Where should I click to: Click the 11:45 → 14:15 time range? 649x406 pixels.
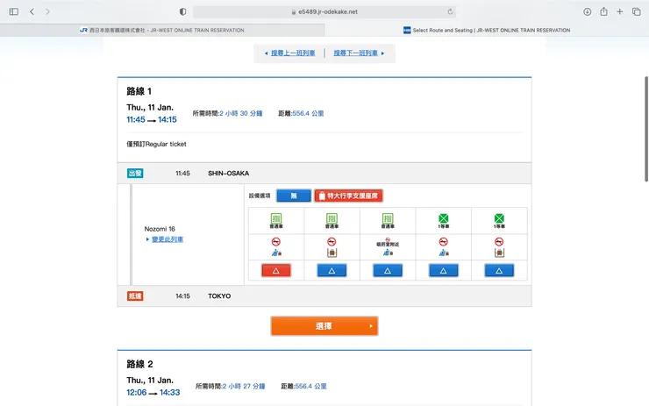pyautogui.click(x=152, y=119)
